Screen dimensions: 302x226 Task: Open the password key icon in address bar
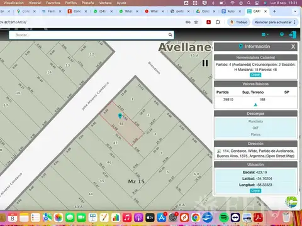coord(188,22)
